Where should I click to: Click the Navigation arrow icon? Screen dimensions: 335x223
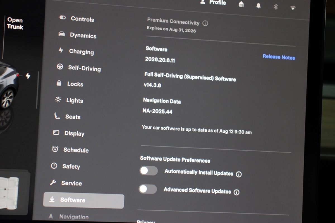51,216
